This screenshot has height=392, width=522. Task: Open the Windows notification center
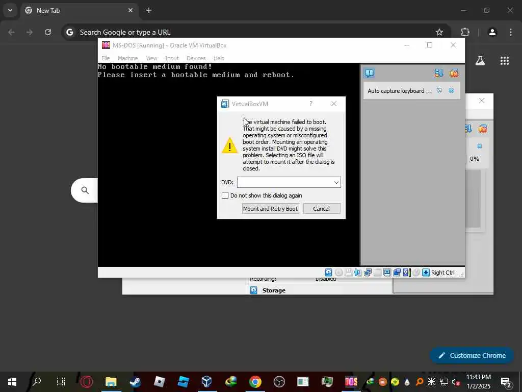[x=506, y=382]
